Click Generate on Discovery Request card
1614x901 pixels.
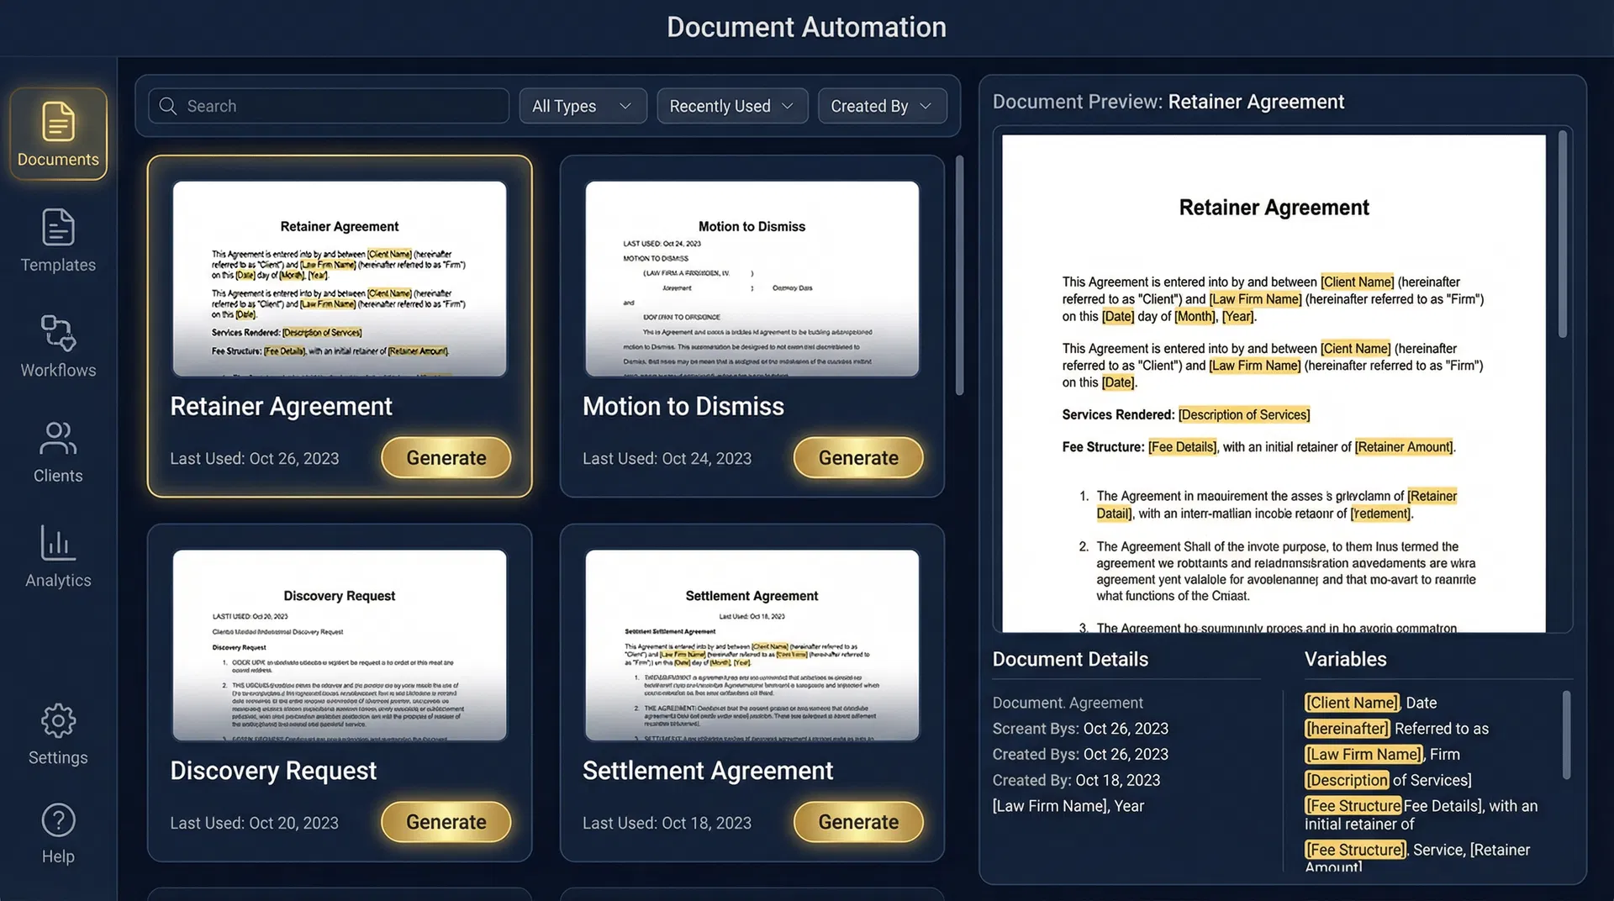(x=446, y=822)
